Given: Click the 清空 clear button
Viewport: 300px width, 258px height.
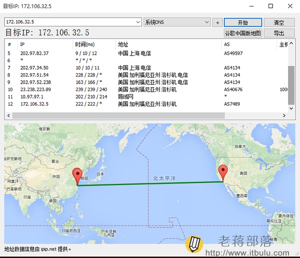Looking at the screenshot, I should [x=279, y=23].
